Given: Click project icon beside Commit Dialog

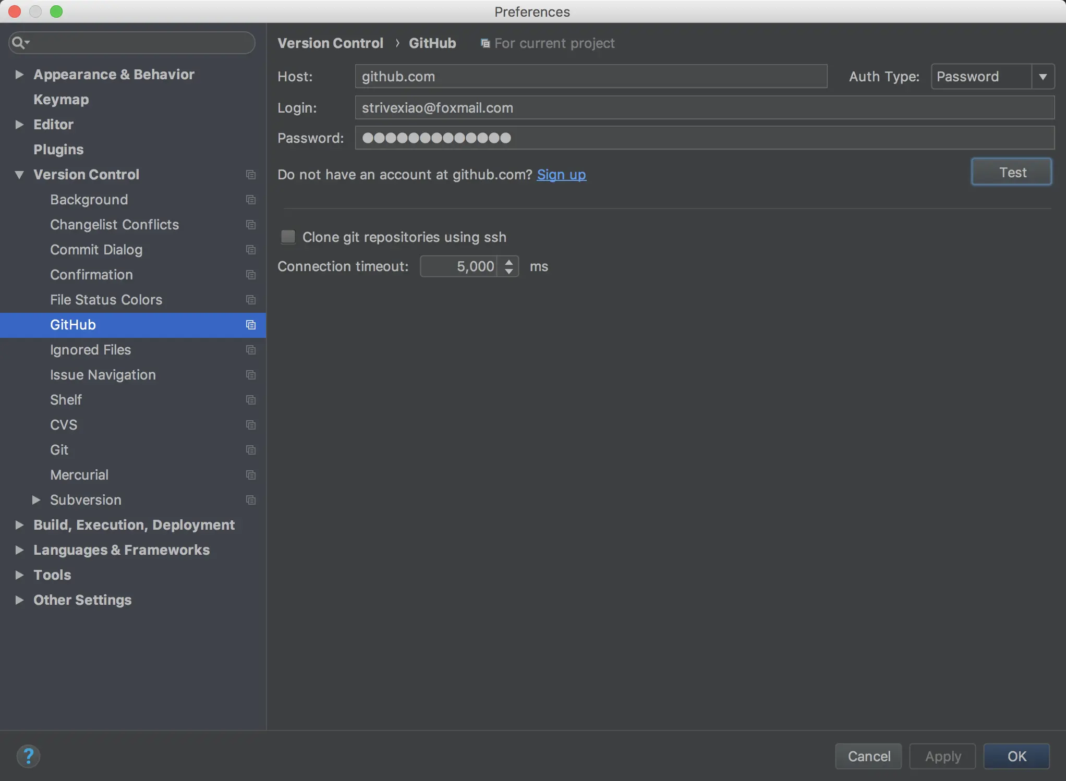Looking at the screenshot, I should pos(251,250).
